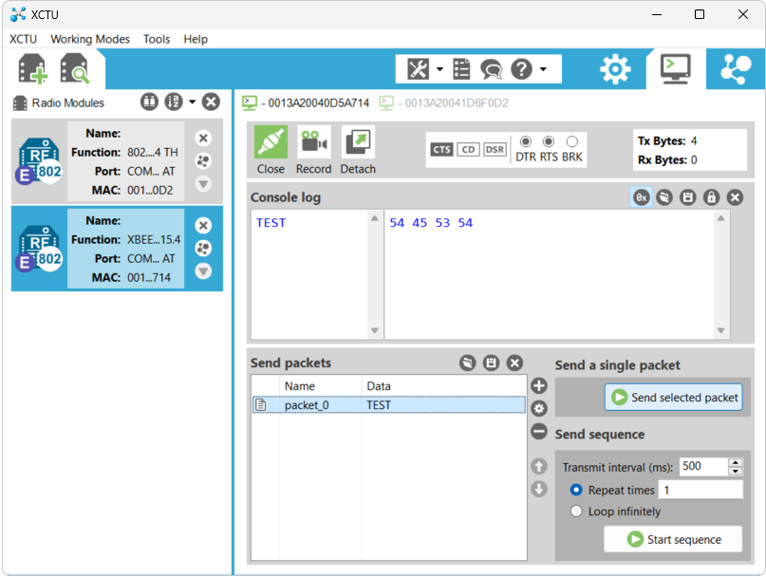The image size is (766, 577).
Task: Toggle the DTR line radio button
Action: click(x=526, y=141)
